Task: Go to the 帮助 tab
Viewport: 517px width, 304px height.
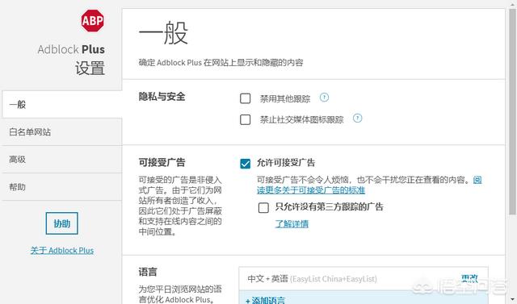Action: click(x=62, y=187)
